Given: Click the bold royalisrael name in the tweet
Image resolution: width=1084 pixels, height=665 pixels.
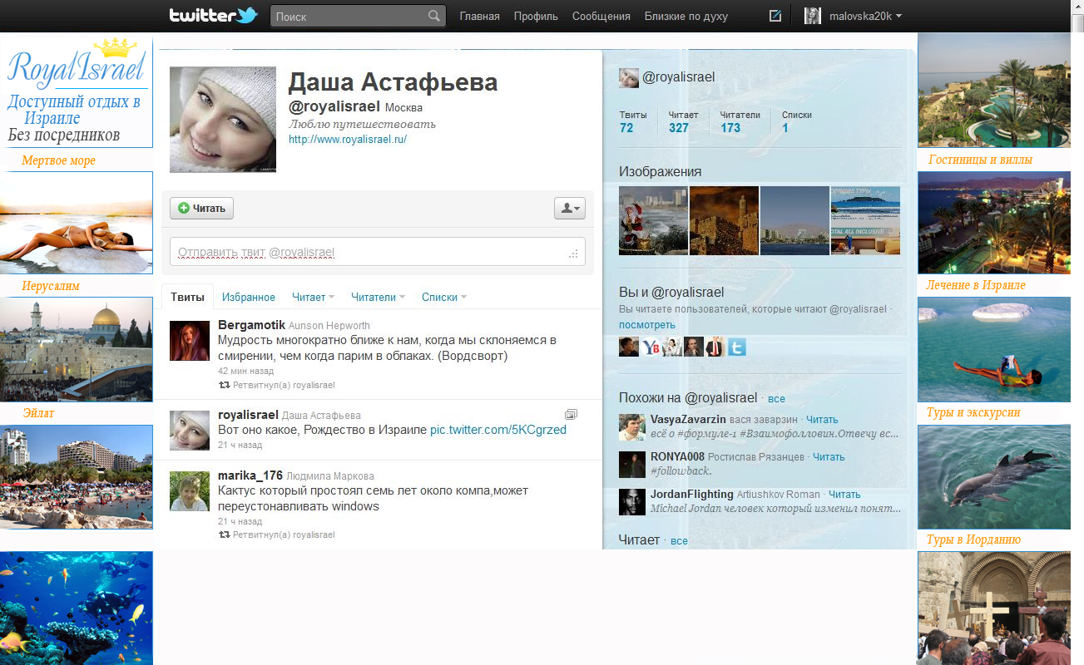Looking at the screenshot, I should [248, 415].
